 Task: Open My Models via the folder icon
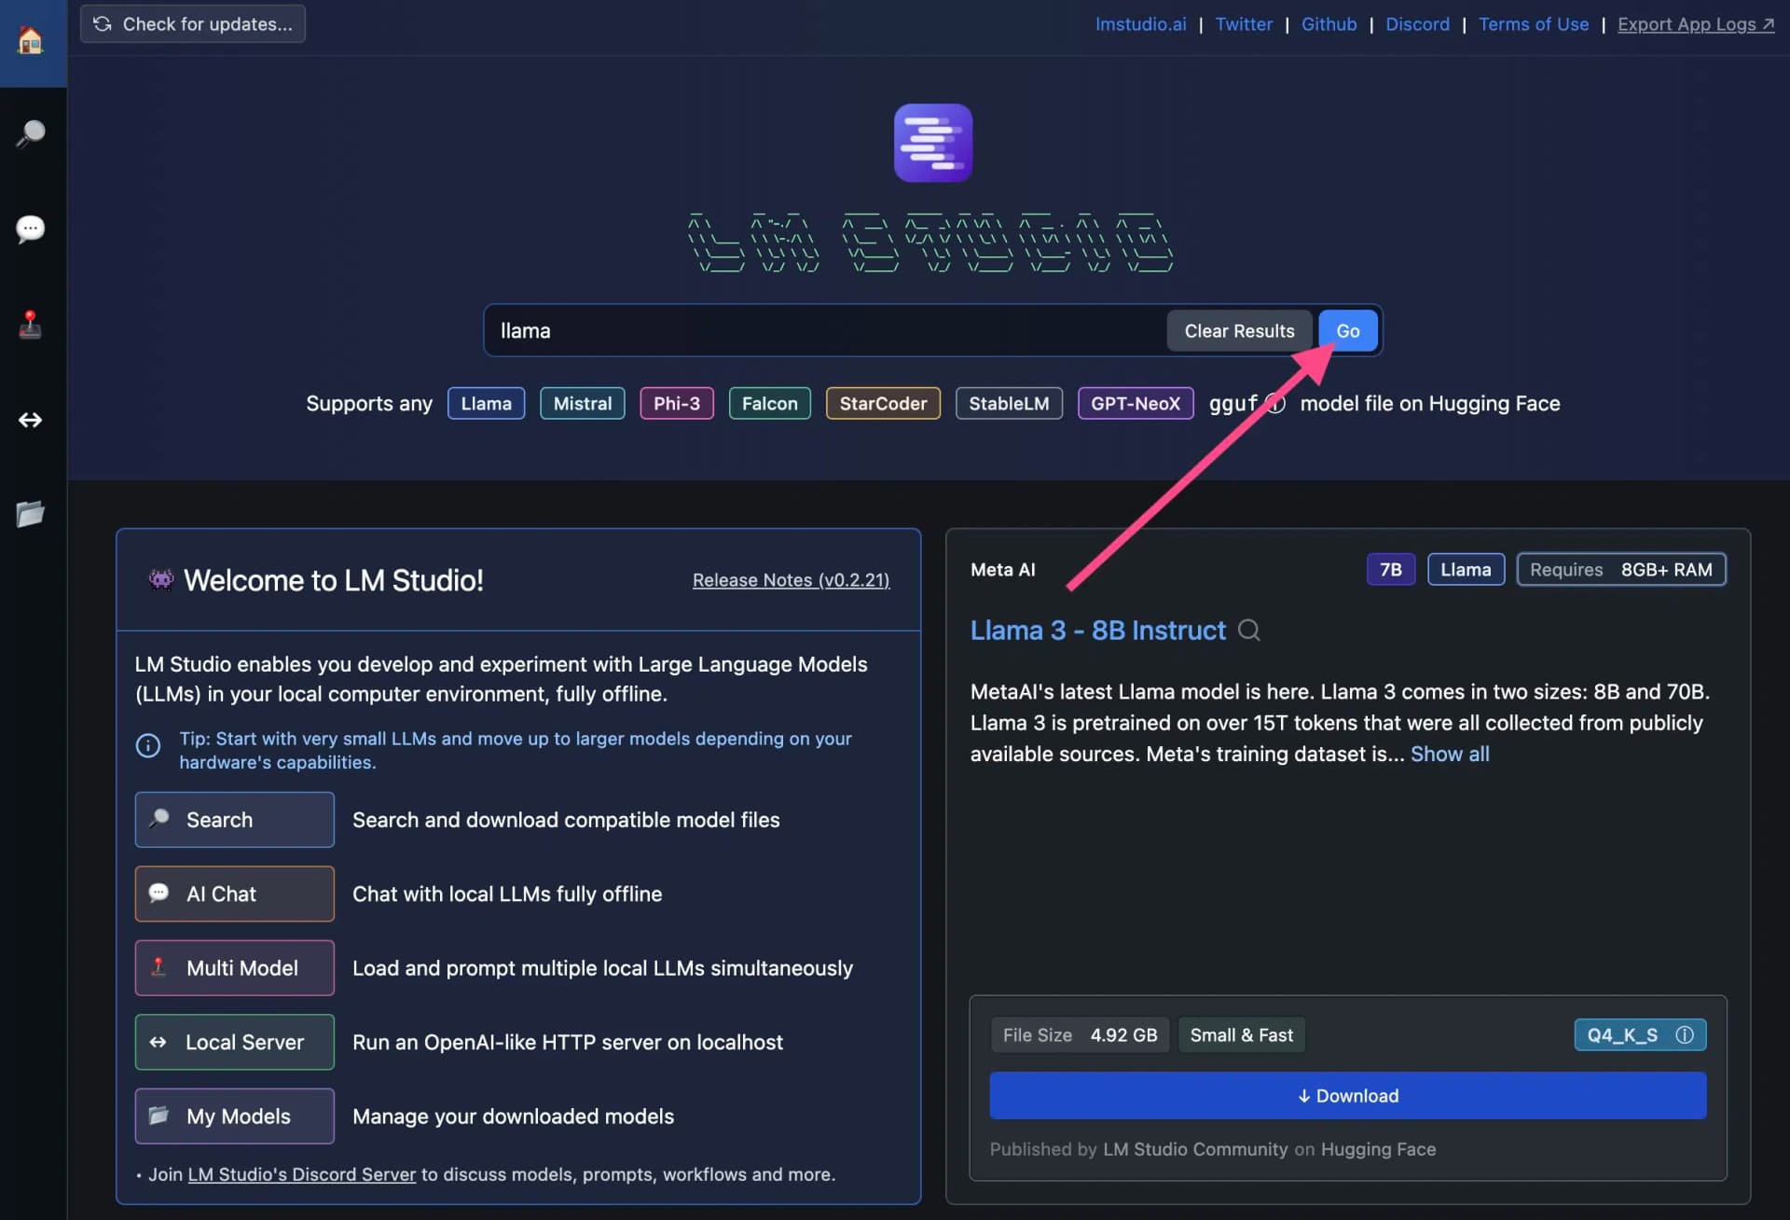click(31, 514)
